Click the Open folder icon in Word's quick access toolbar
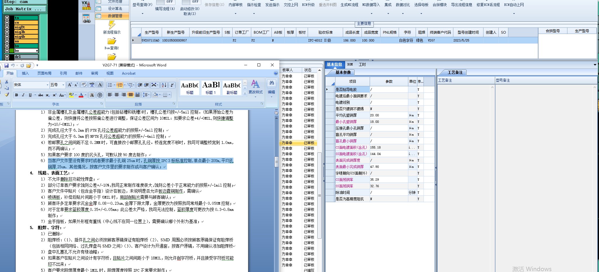The width and height of the screenshot is (599, 272). [x=28, y=65]
